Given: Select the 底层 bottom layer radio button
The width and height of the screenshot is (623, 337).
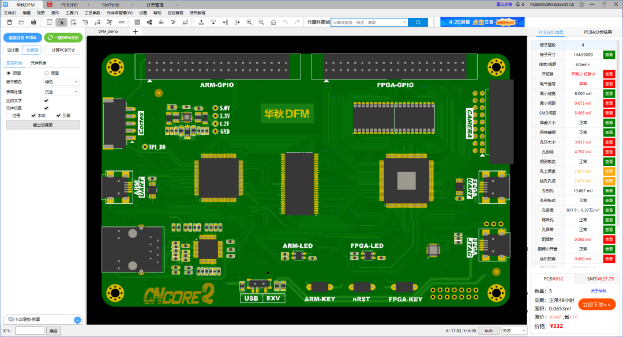Looking at the screenshot, I should click(x=46, y=73).
